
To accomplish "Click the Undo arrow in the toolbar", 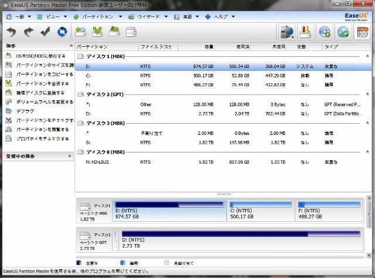I will click(11, 32).
